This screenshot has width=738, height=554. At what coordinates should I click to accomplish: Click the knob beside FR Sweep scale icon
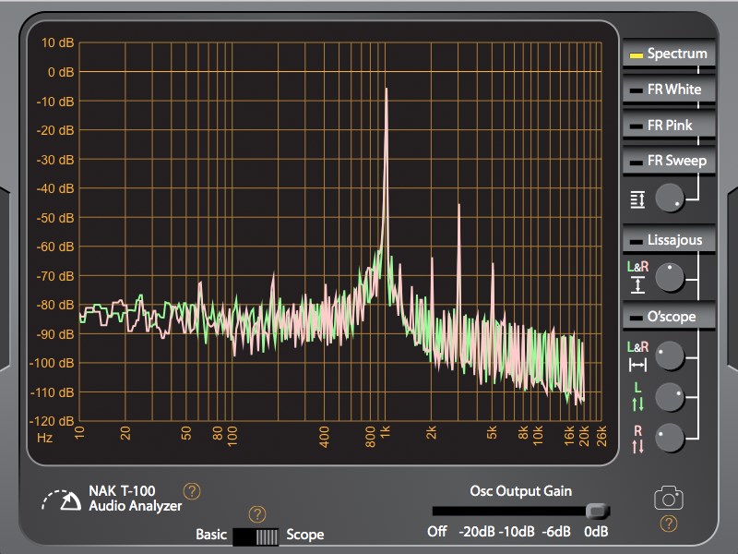[x=670, y=198]
